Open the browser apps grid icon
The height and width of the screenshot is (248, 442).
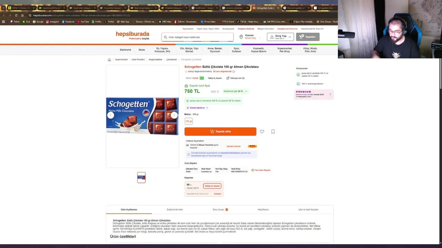click(3, 22)
